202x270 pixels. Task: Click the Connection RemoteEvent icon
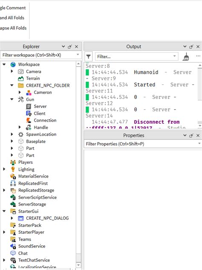(29, 120)
